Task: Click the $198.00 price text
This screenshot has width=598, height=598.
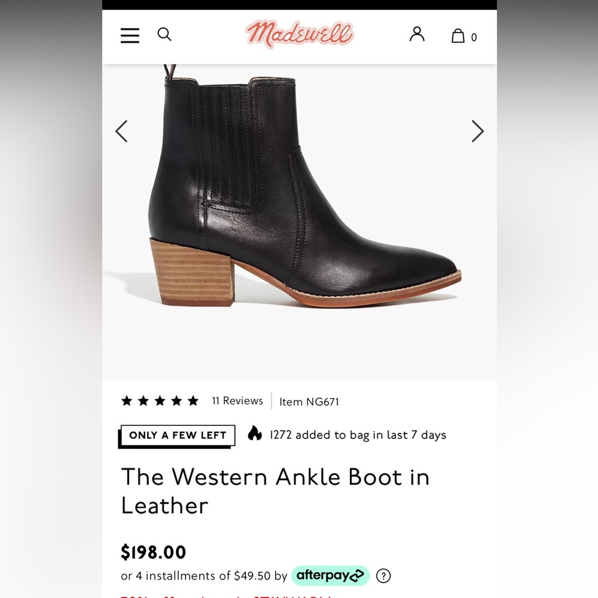Action: point(154,553)
